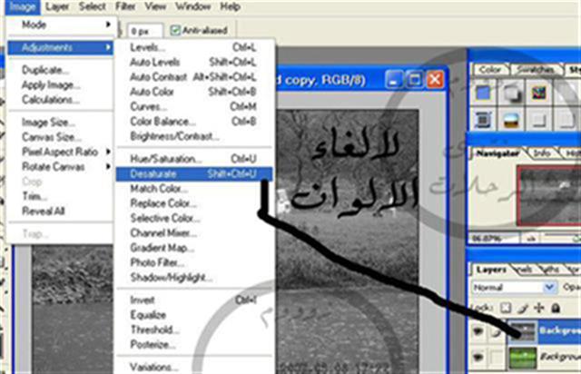Select the green Background layer thumbnail
The width and height of the screenshot is (581, 374).
tap(523, 358)
